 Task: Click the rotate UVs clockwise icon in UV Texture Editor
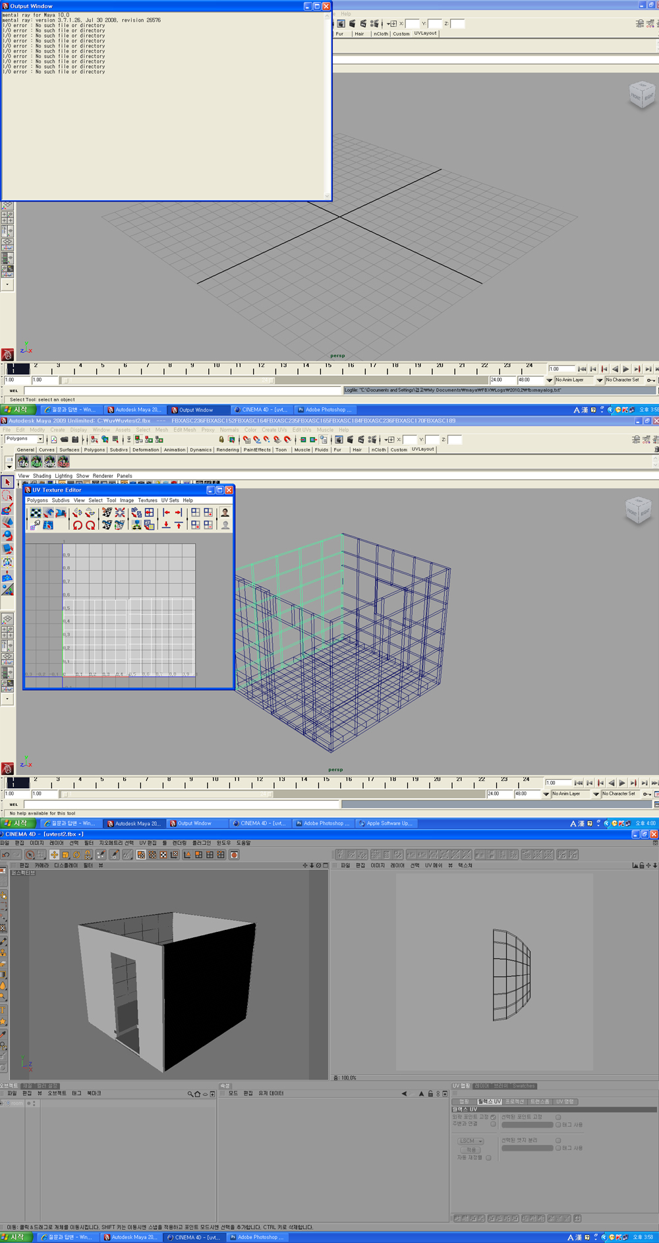pyautogui.click(x=90, y=525)
